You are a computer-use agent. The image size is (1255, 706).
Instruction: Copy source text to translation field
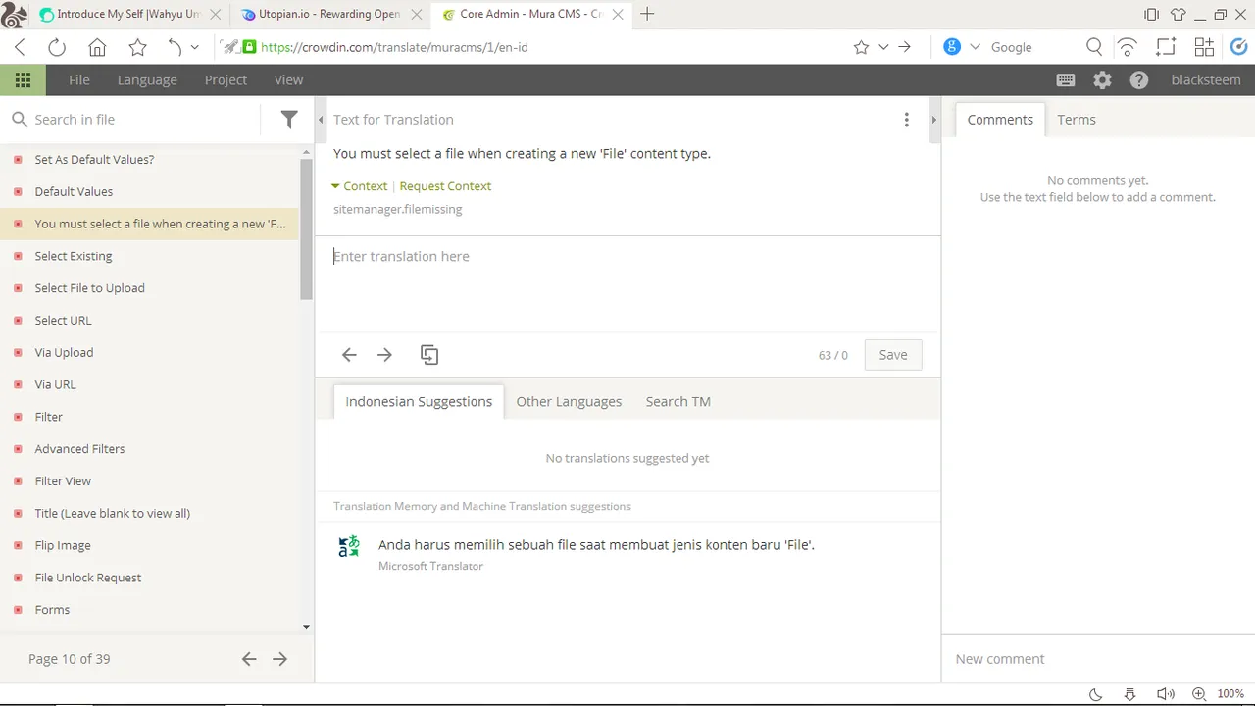click(x=429, y=355)
